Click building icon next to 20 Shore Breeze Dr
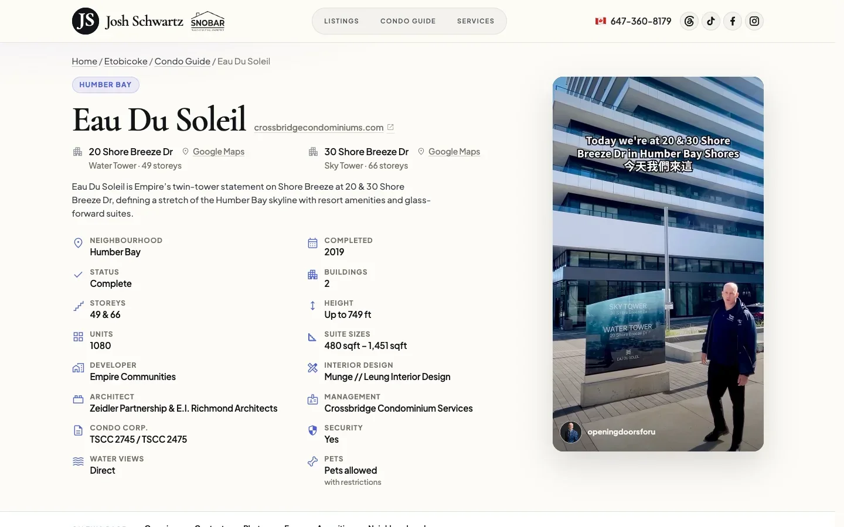The image size is (844, 527). point(77,152)
